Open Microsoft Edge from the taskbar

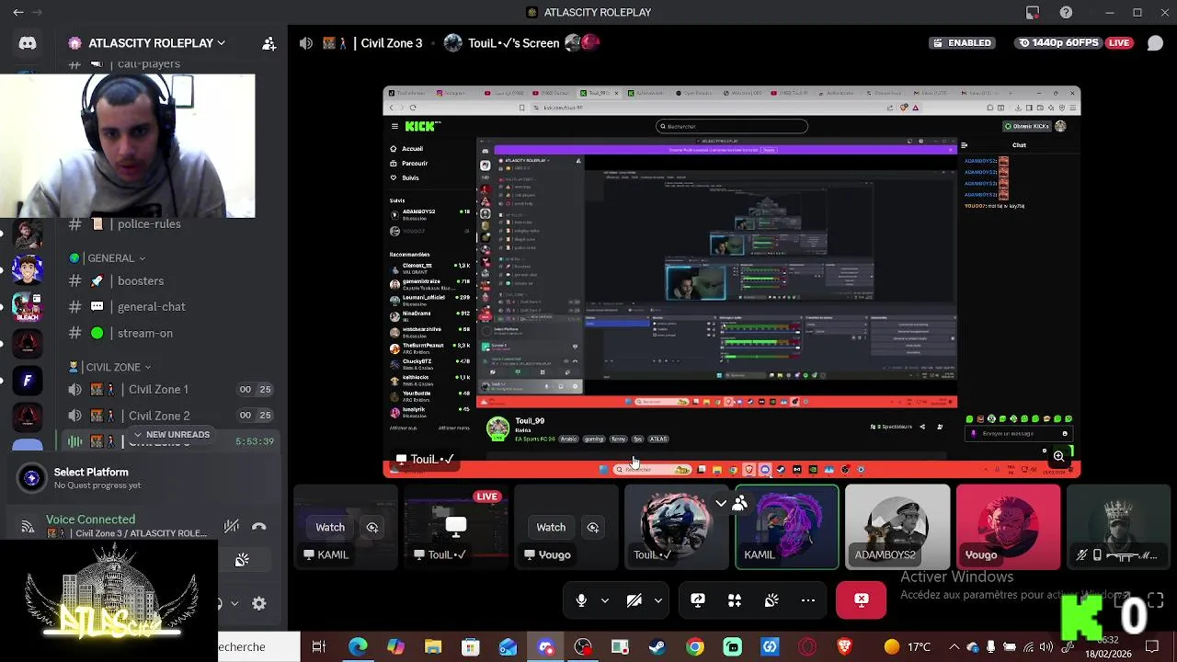pos(358,647)
